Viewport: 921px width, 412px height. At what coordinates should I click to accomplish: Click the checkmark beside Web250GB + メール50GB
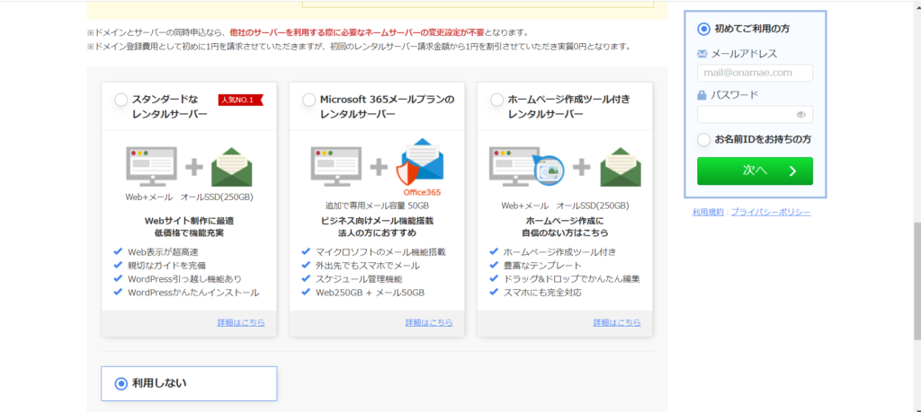point(306,292)
